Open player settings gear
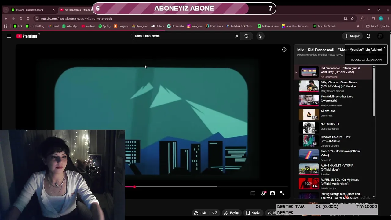The image size is (391, 220). pos(263,193)
